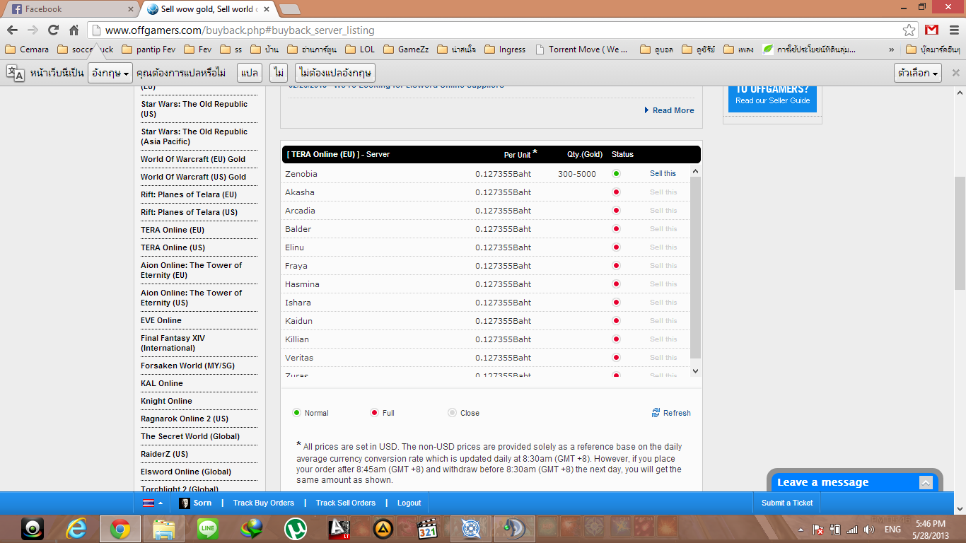Screen dimensions: 966x543
Task: Click the Refresh icon below the server list
Action: 656,413
